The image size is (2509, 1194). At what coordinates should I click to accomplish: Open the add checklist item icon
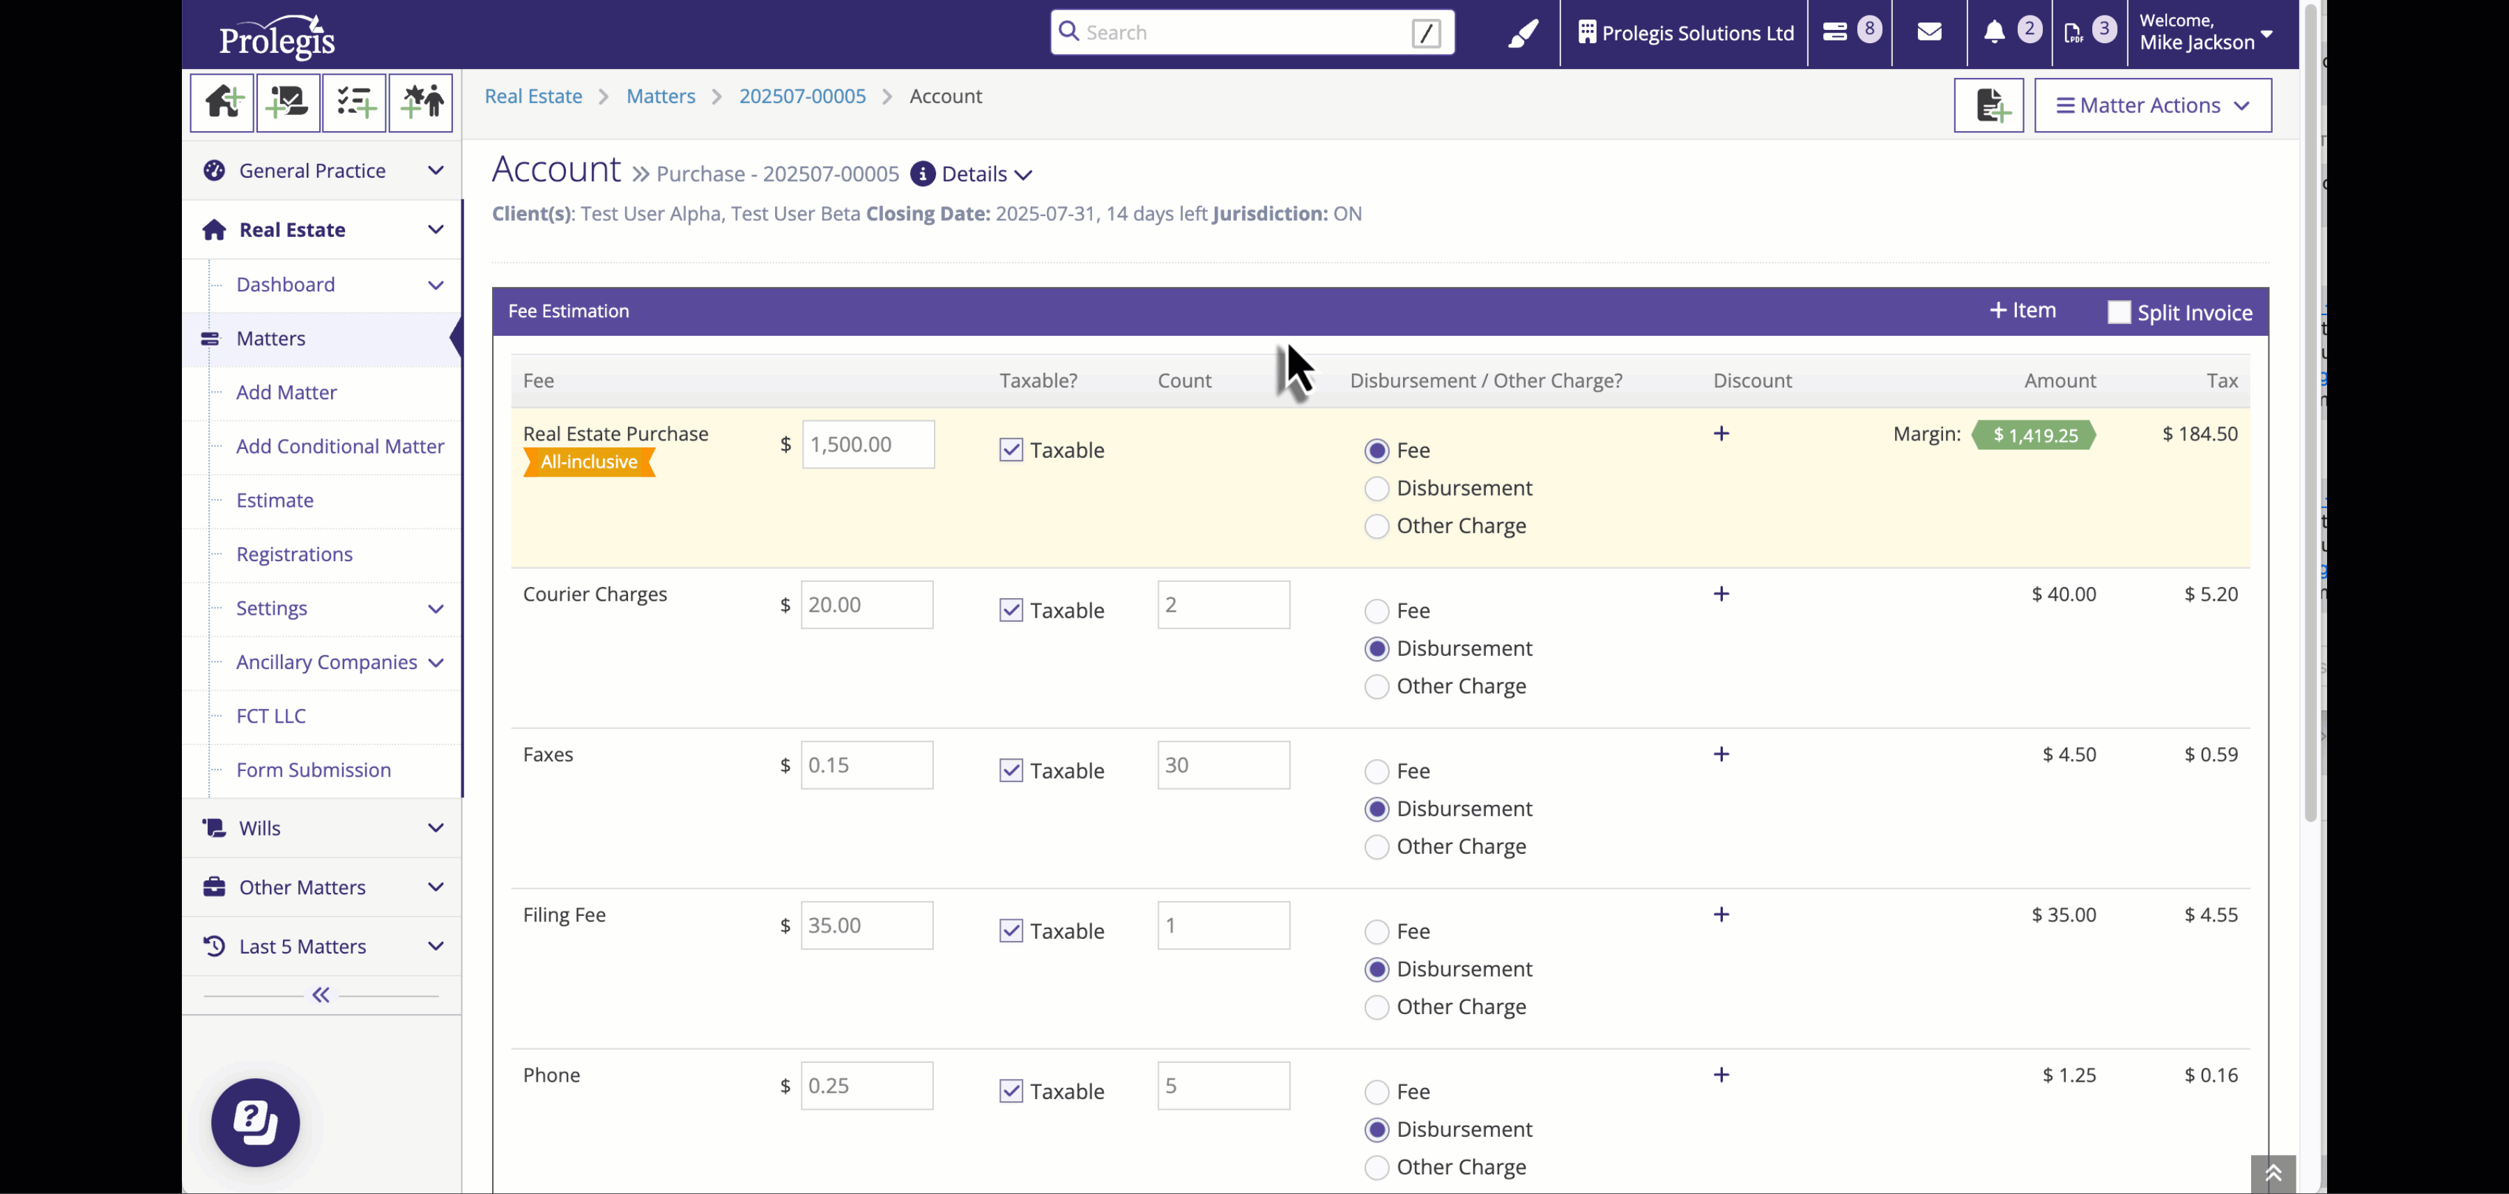(355, 102)
